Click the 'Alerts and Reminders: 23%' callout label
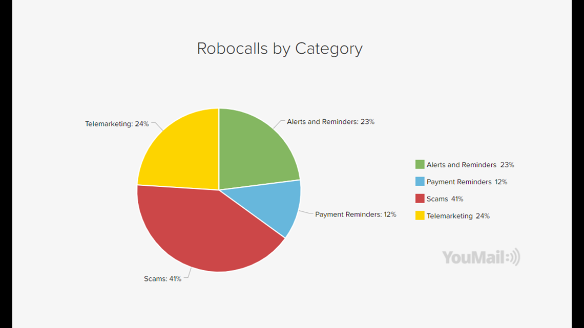 point(330,122)
